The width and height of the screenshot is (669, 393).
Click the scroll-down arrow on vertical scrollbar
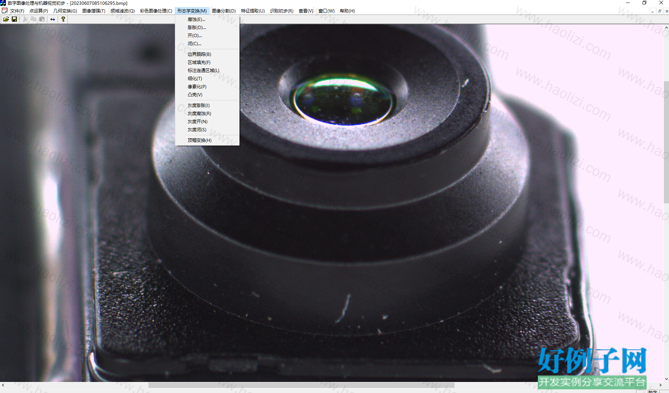[666, 379]
